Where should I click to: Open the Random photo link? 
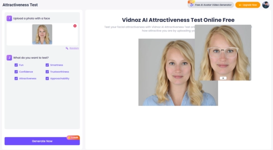[x=74, y=48]
